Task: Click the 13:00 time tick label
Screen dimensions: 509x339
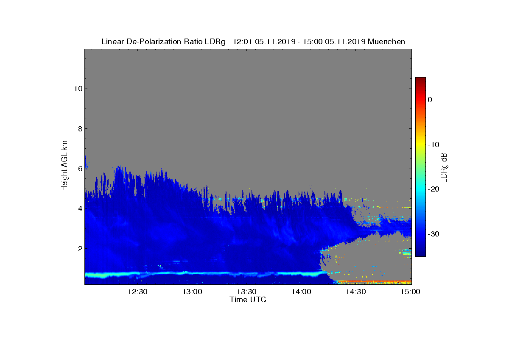Action: [192, 292]
